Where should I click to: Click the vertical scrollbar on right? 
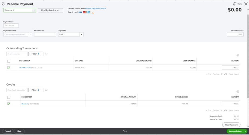pos(248,56)
